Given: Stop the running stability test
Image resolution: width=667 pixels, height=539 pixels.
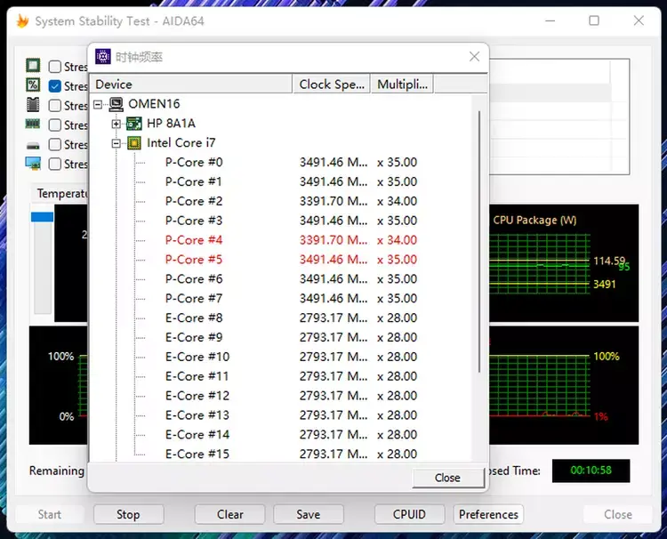Looking at the screenshot, I should (128, 514).
